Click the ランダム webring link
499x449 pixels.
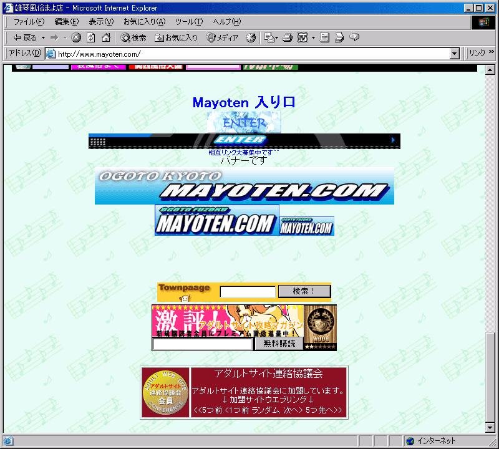pyautogui.click(x=266, y=410)
